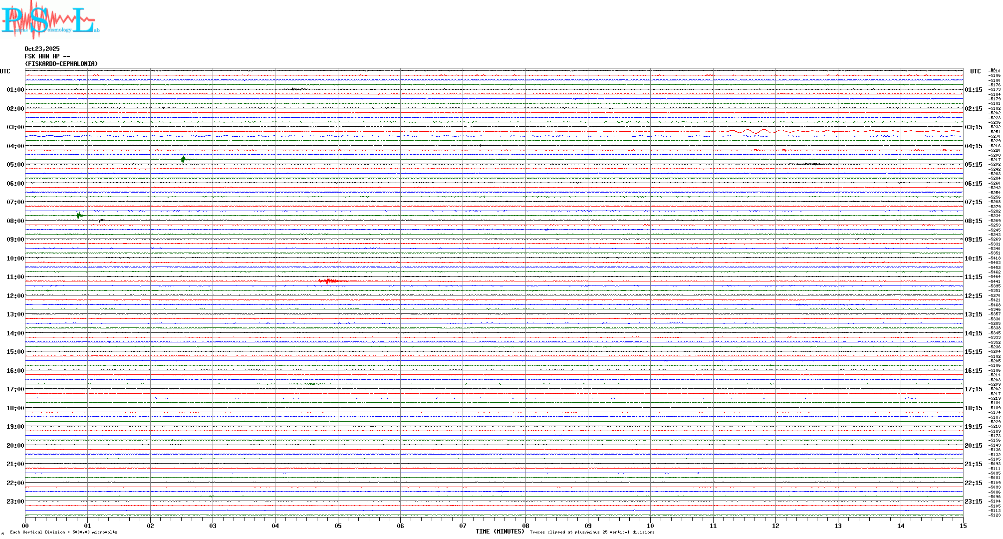Click the FSK HHN HP station code text
Image resolution: width=1003 pixels, height=539 pixels.
pyautogui.click(x=47, y=56)
